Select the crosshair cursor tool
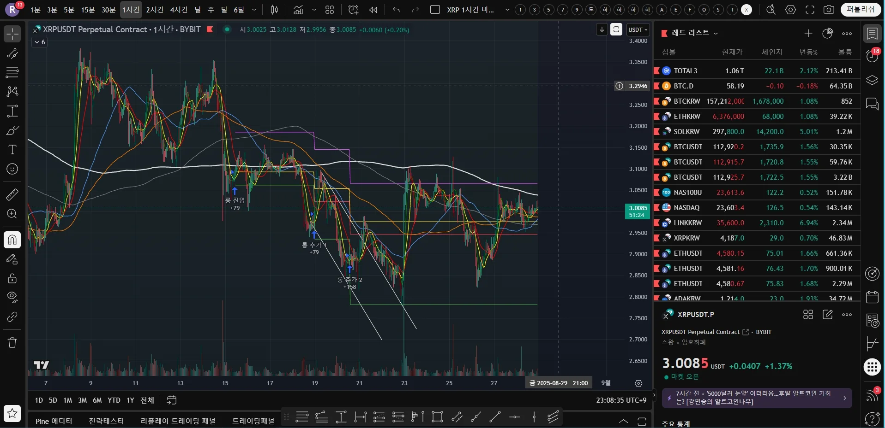Viewport: 885px width, 428px height. tap(12, 34)
